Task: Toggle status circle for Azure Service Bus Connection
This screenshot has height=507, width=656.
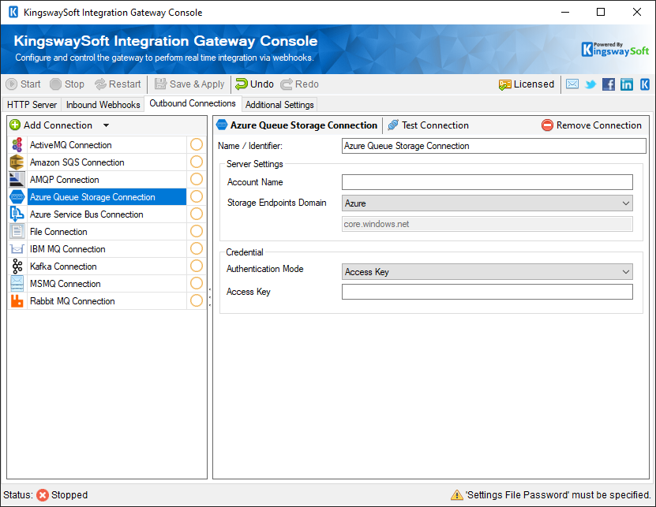Action: 197,214
